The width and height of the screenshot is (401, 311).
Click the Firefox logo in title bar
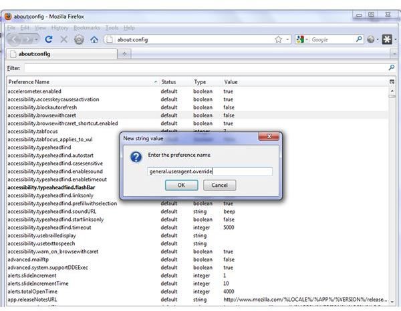click(x=8, y=16)
